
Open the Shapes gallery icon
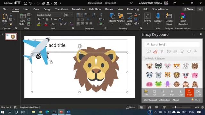click(x=112, y=16)
